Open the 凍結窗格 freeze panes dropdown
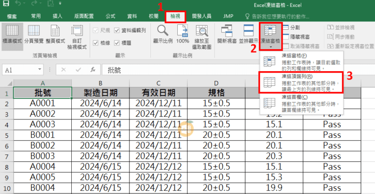Screen dimensions: 375x194 pyautogui.click(x=270, y=36)
